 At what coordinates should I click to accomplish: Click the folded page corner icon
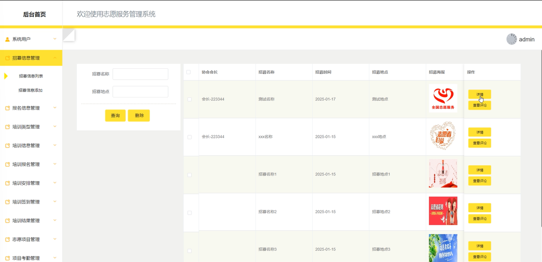69,35
